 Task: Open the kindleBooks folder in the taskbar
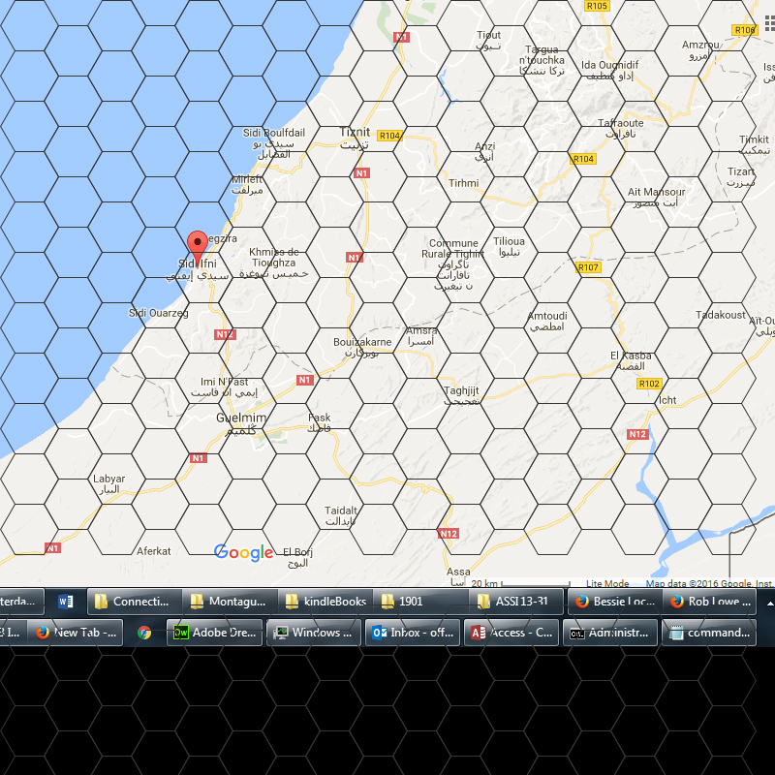pos(325,602)
